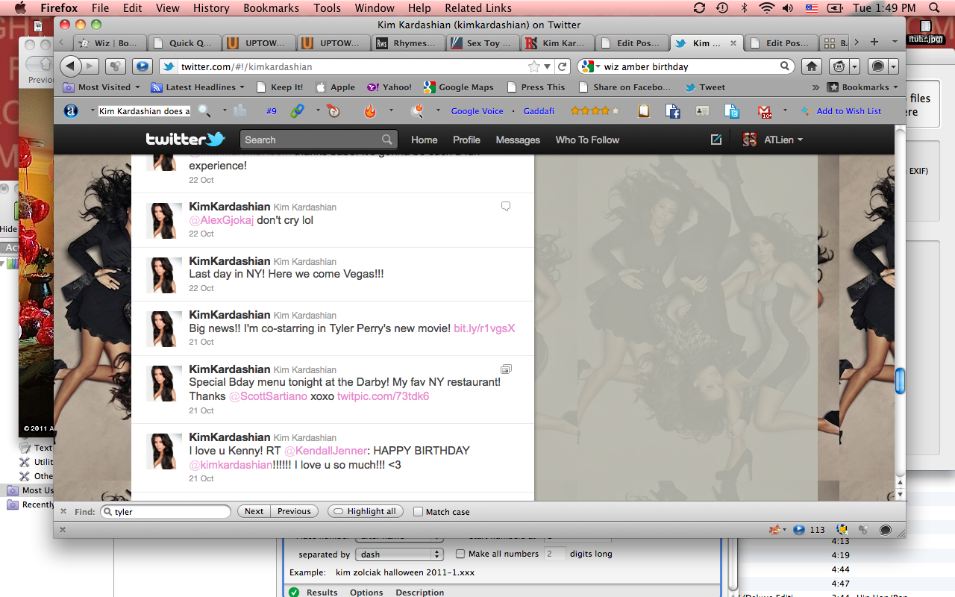Click the compose new tweet icon

[716, 140]
